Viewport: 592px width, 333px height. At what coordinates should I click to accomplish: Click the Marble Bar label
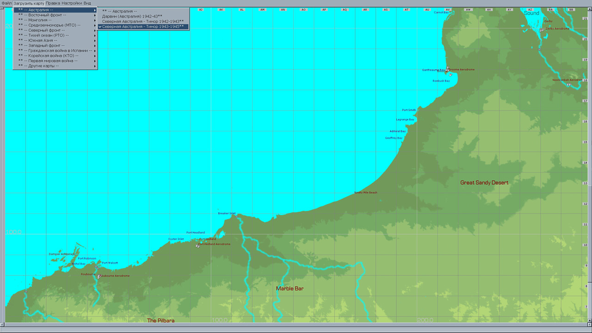point(290,289)
